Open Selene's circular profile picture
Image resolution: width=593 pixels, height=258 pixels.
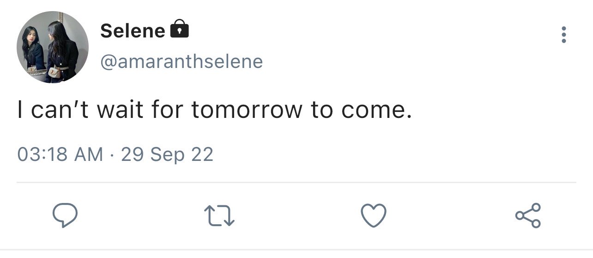pos(52,47)
